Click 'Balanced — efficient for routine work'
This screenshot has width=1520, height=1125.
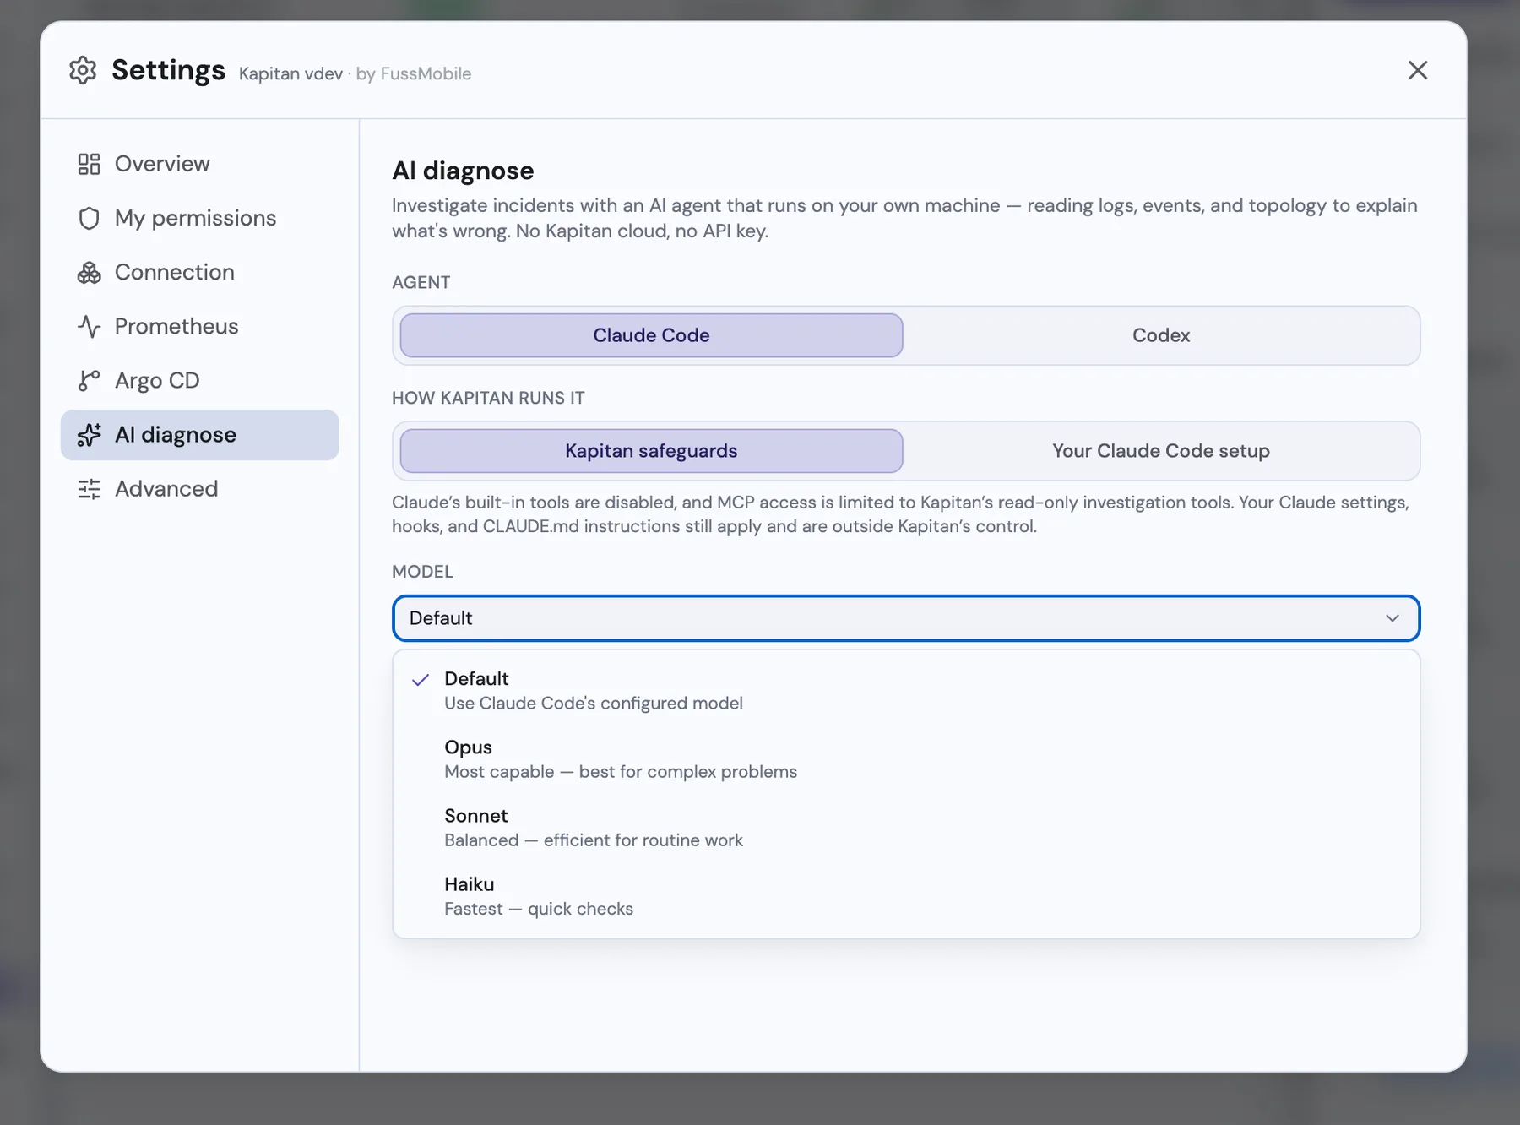pyautogui.click(x=594, y=840)
